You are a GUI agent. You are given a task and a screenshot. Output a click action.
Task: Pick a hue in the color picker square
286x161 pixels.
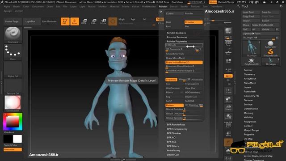(13, 122)
